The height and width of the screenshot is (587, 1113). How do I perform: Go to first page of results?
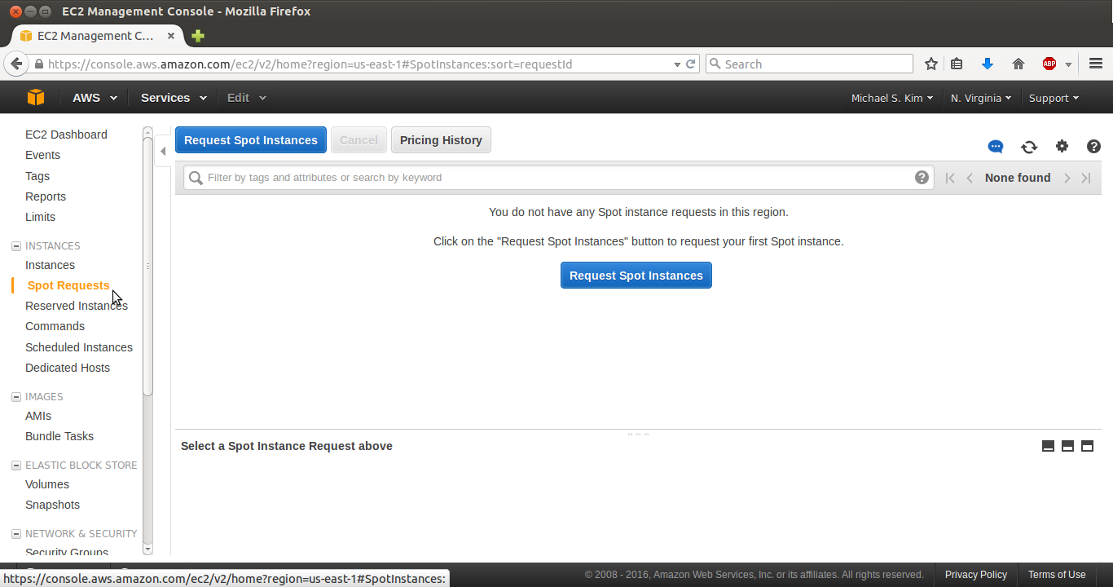(x=950, y=178)
